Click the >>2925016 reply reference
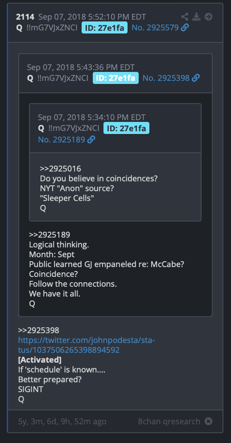Viewport: 231px width, 443px height. [x=60, y=169]
